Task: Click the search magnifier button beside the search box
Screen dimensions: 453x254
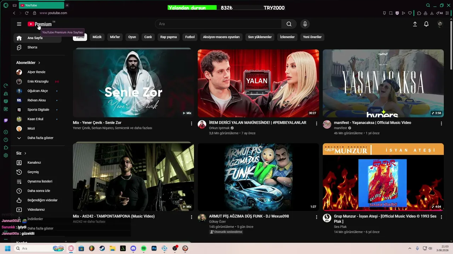Action: [x=289, y=24]
